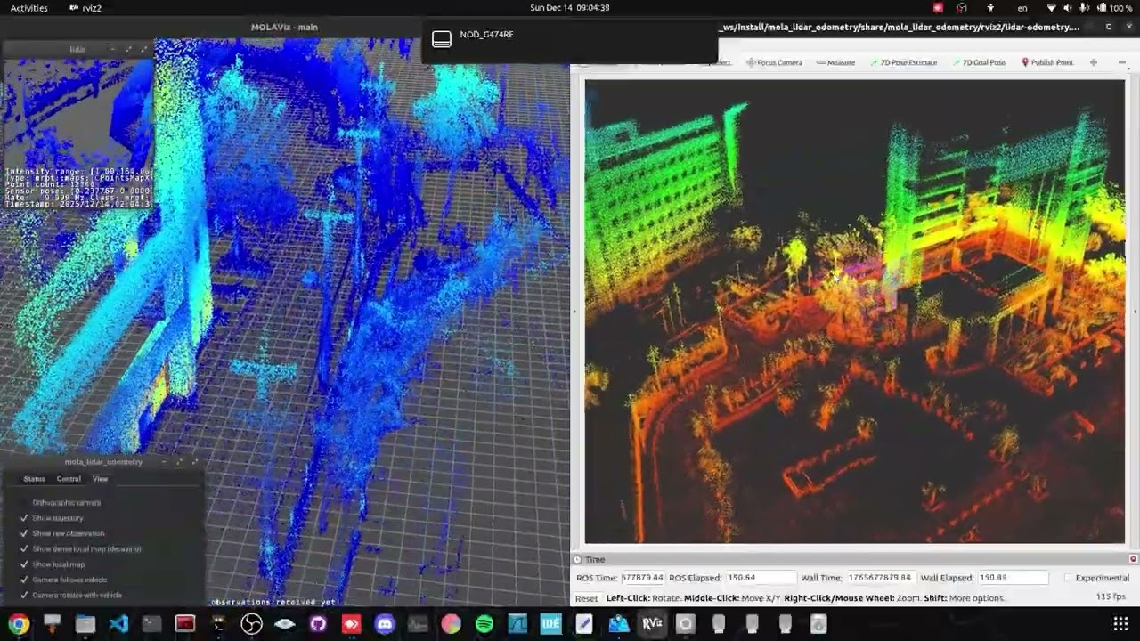The image size is (1140, 641).
Task: Click the 135 fps readout
Action: [x=1111, y=597]
